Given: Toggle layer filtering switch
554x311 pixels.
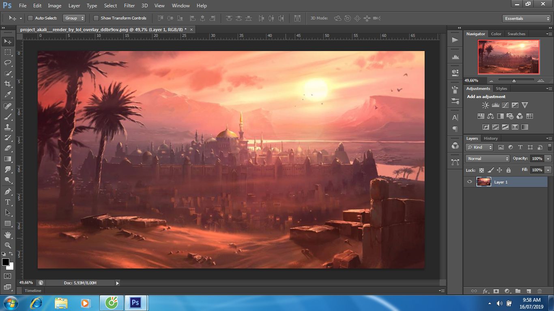Looking at the screenshot, I should pos(550,147).
